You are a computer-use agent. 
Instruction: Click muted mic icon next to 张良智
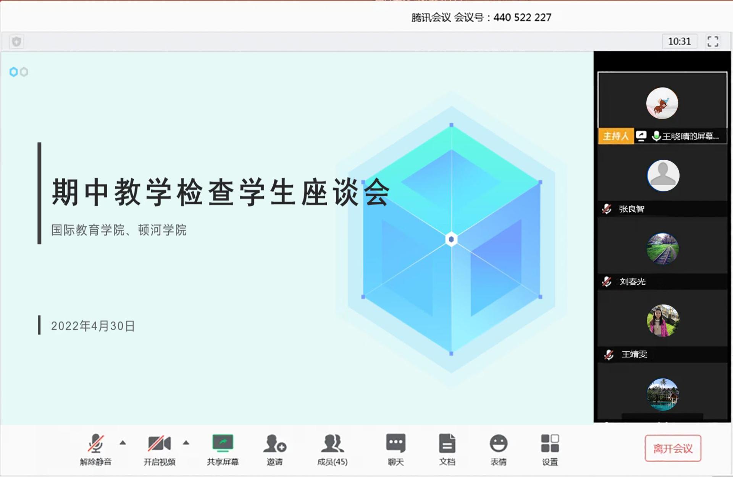tap(607, 209)
